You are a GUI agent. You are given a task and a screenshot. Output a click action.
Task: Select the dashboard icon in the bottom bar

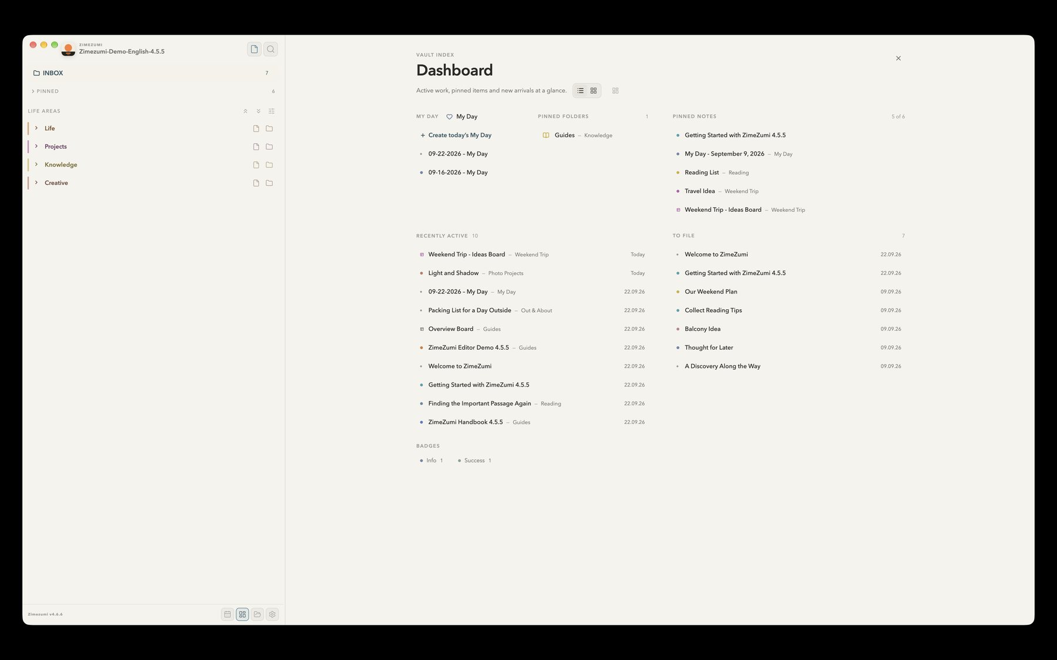click(243, 614)
